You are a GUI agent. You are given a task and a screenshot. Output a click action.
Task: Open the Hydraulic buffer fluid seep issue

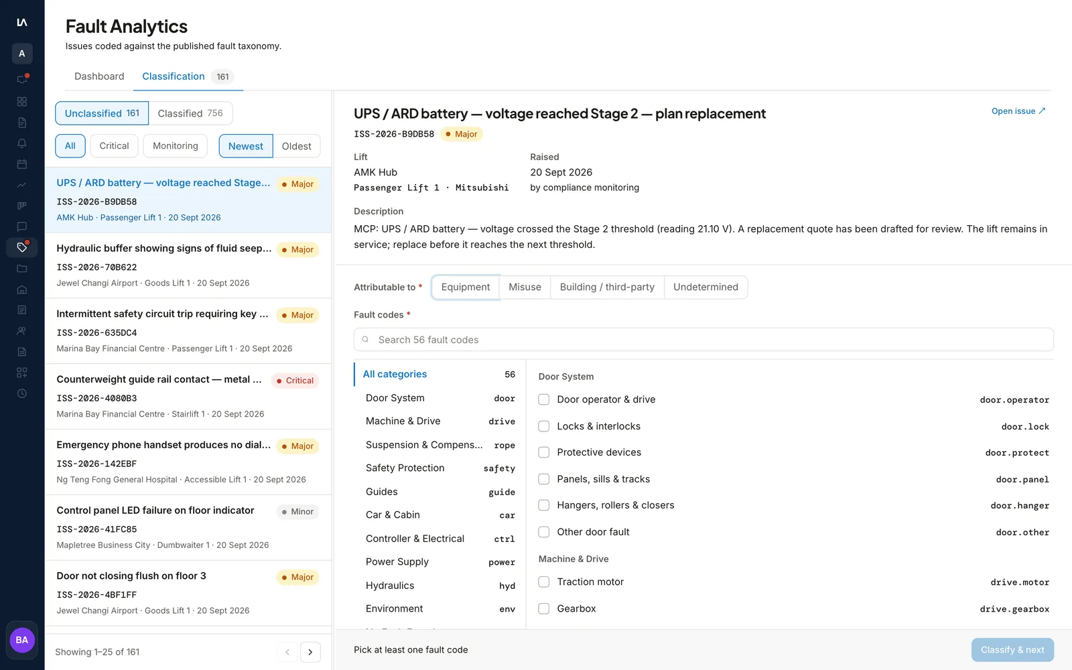[x=188, y=265]
